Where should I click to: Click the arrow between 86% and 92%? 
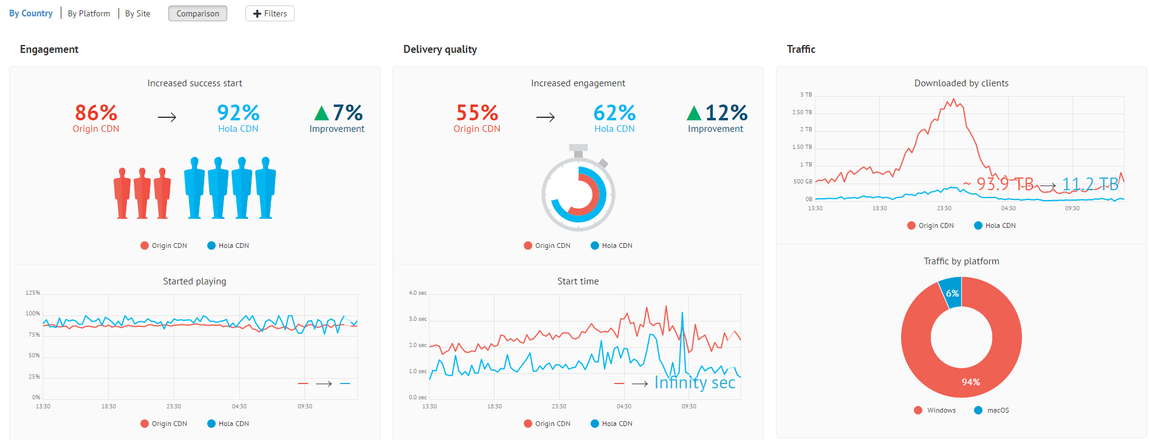167,117
